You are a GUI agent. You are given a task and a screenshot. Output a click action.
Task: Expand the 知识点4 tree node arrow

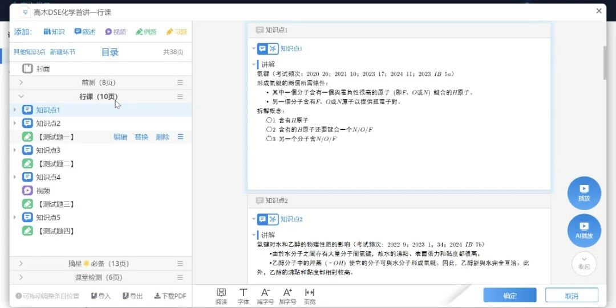click(15, 177)
